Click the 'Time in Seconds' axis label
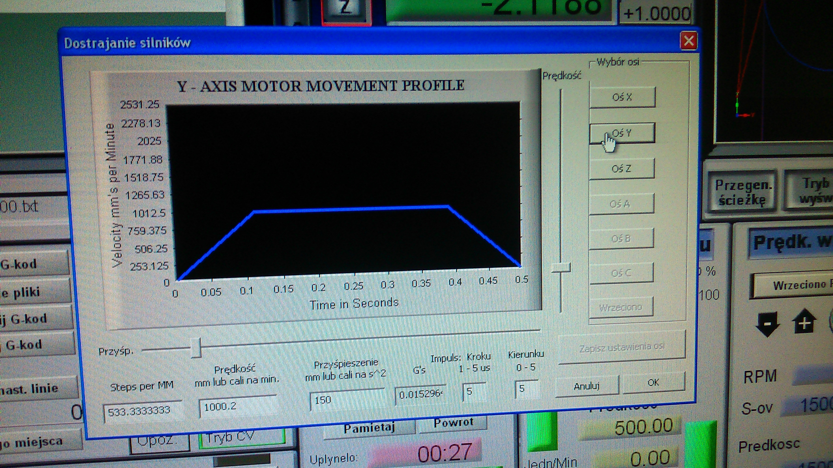Viewport: 833px width, 468px height. coord(354,304)
